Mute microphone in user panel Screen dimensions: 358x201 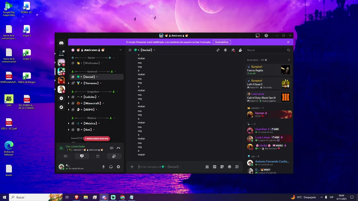click(x=103, y=167)
